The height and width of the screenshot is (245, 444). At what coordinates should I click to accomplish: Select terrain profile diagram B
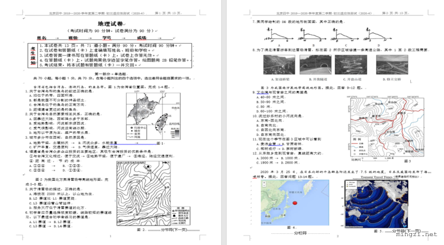point(313,35)
